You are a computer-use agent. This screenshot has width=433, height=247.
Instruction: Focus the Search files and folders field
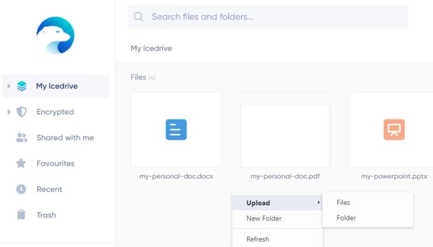tap(268, 17)
